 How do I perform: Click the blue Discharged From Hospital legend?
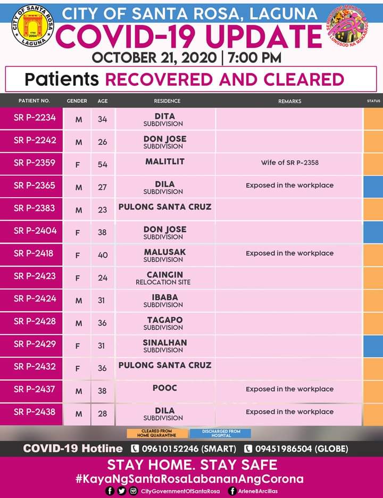[x=222, y=433]
